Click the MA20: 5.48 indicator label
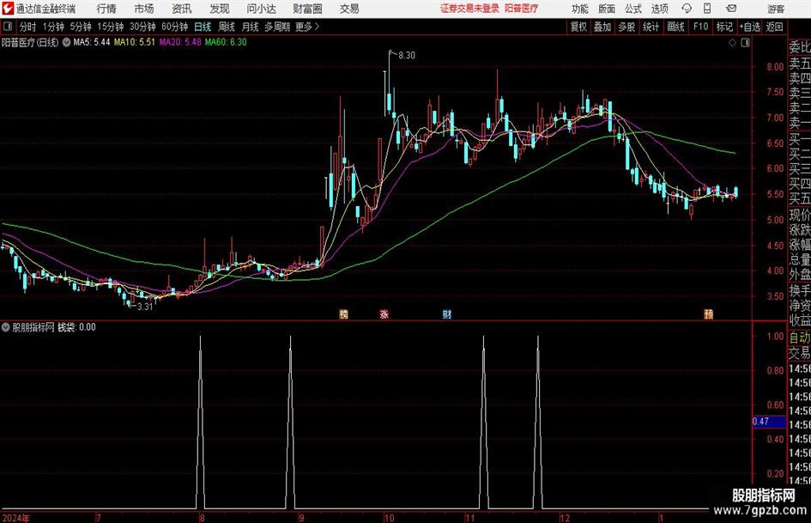 click(x=180, y=42)
